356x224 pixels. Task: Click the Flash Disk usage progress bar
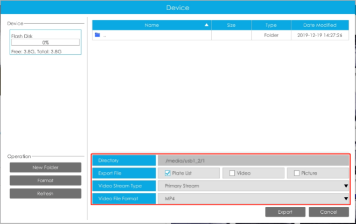pyautogui.click(x=45, y=43)
